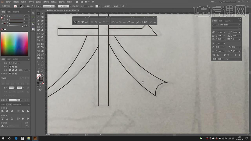Click the 首选项 button
Viewport: 251px width, 141px height.
point(116,6)
